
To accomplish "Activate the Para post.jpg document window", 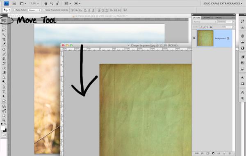I will (x=101, y=16).
